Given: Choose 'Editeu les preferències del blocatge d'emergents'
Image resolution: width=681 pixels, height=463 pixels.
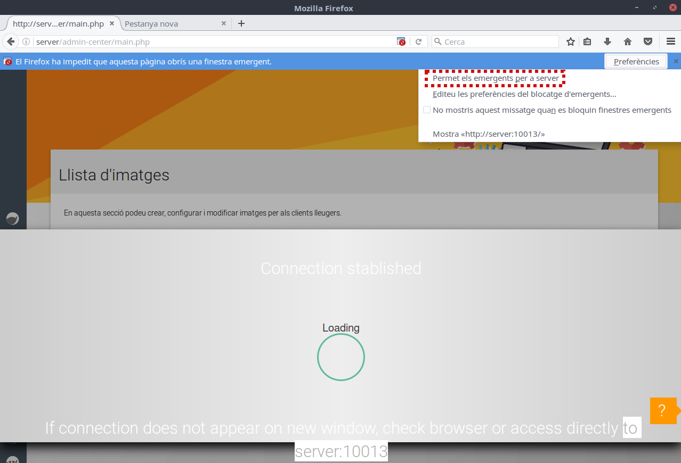Looking at the screenshot, I should point(524,94).
